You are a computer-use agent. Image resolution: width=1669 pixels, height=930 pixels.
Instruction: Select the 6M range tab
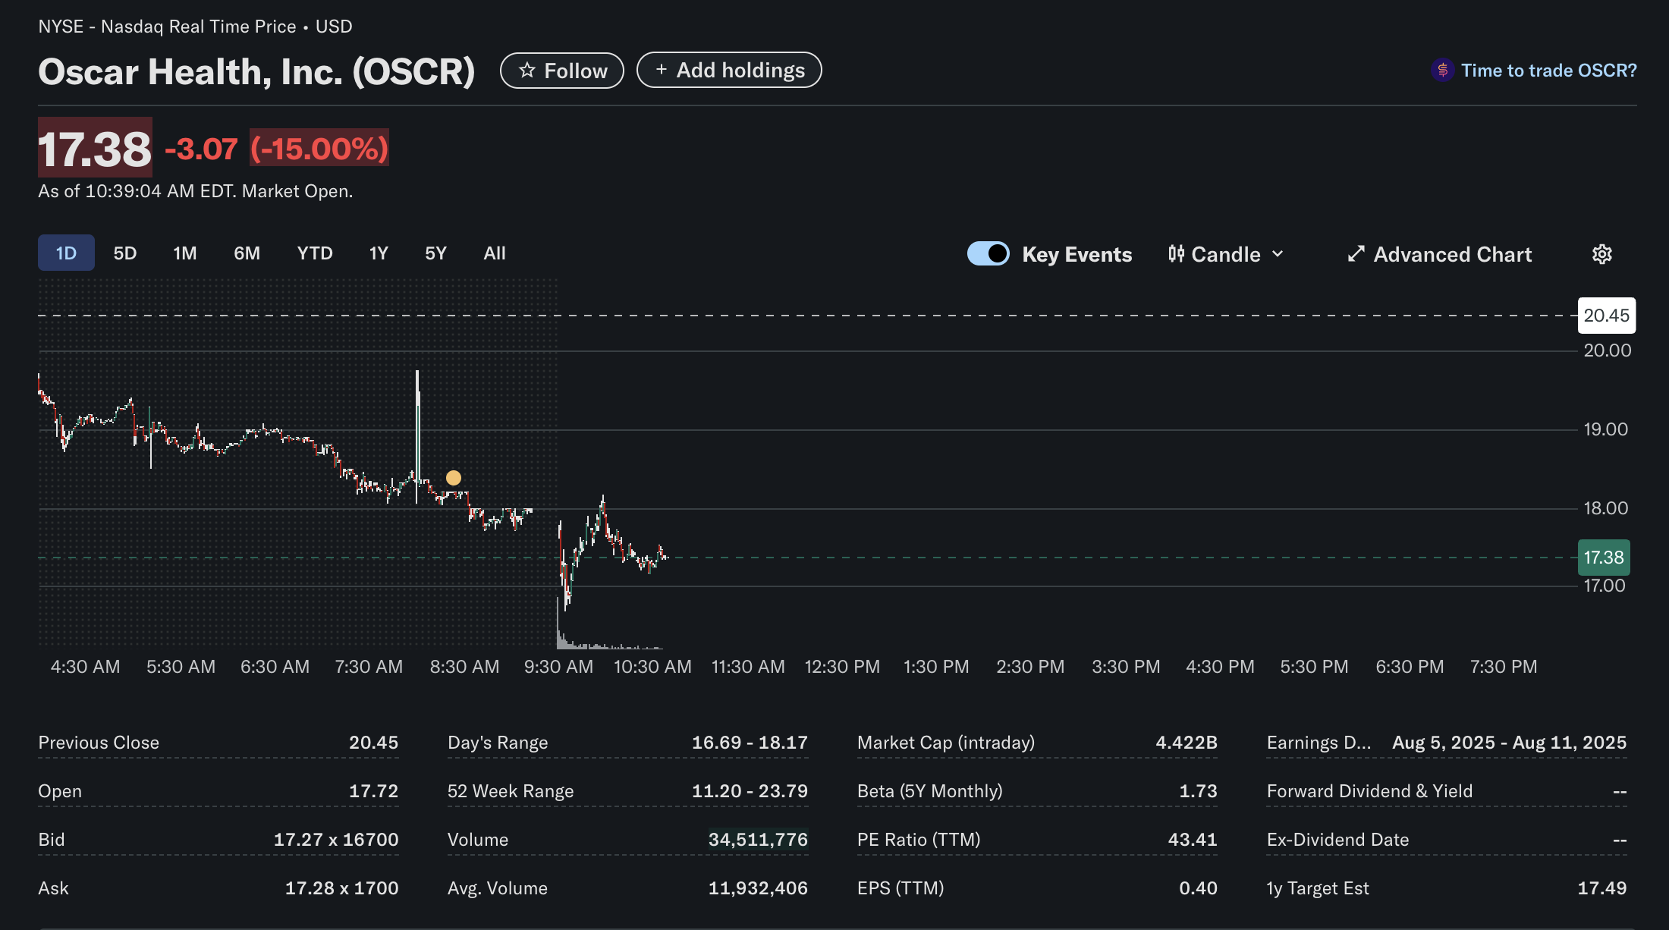[x=247, y=253]
